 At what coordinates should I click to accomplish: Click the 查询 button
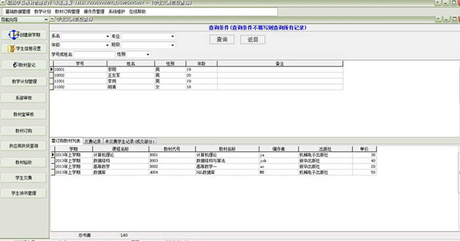tap(222, 40)
